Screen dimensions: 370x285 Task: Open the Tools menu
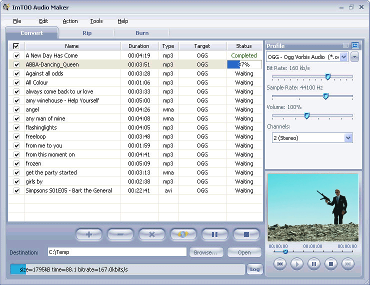(96, 21)
